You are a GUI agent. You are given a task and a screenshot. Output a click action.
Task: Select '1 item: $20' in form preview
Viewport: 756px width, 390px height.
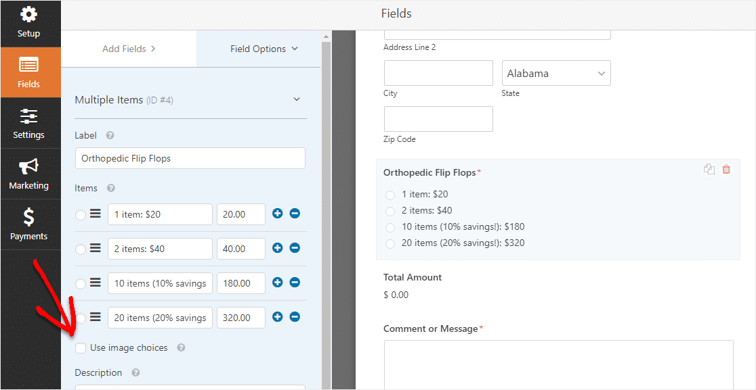[x=390, y=195]
